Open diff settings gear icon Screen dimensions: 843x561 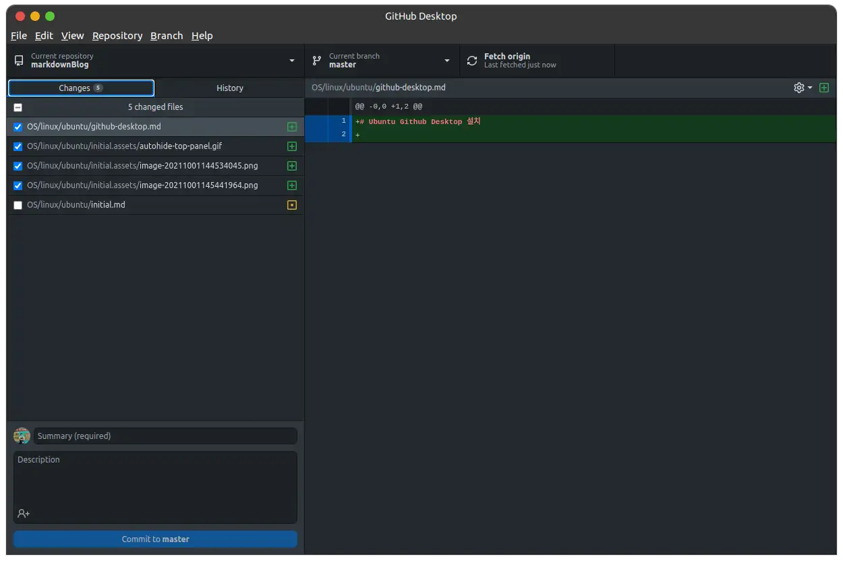[x=799, y=88]
